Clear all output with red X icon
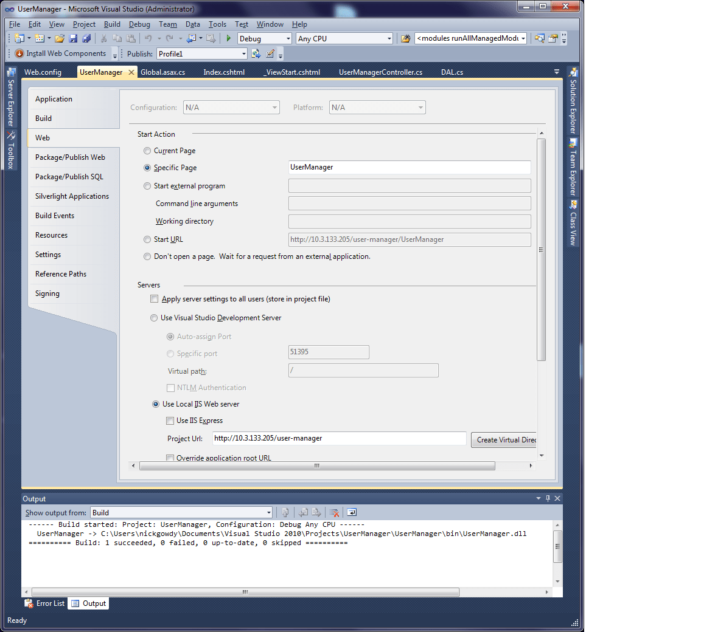 pos(334,512)
